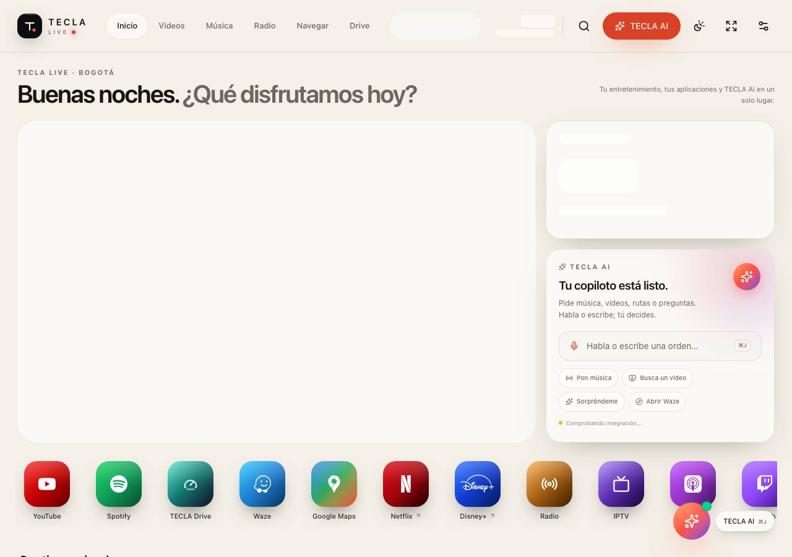Launch the Spotify app icon
792x557 pixels.
click(119, 484)
